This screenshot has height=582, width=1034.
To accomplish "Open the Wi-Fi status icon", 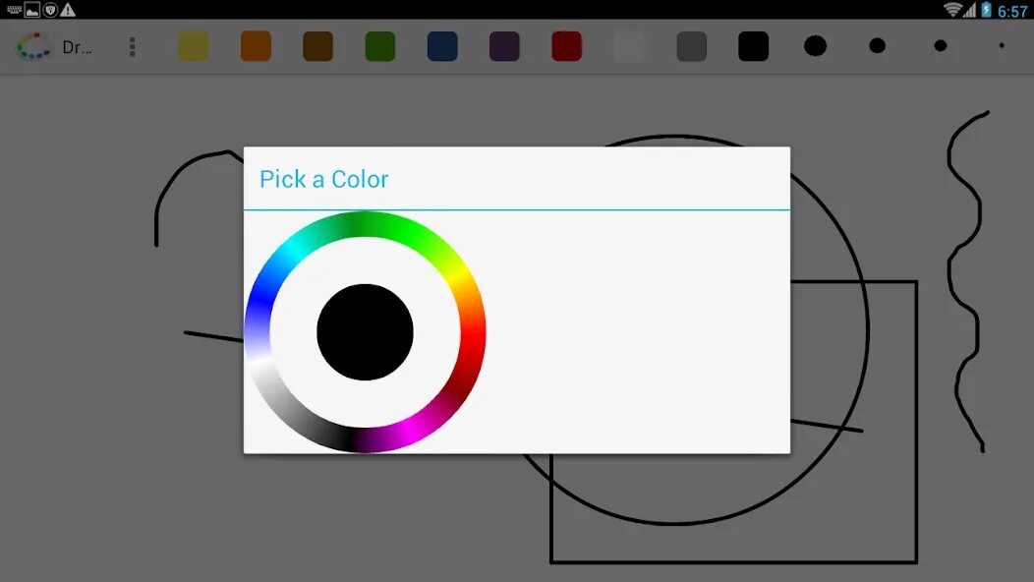I will tap(951, 9).
